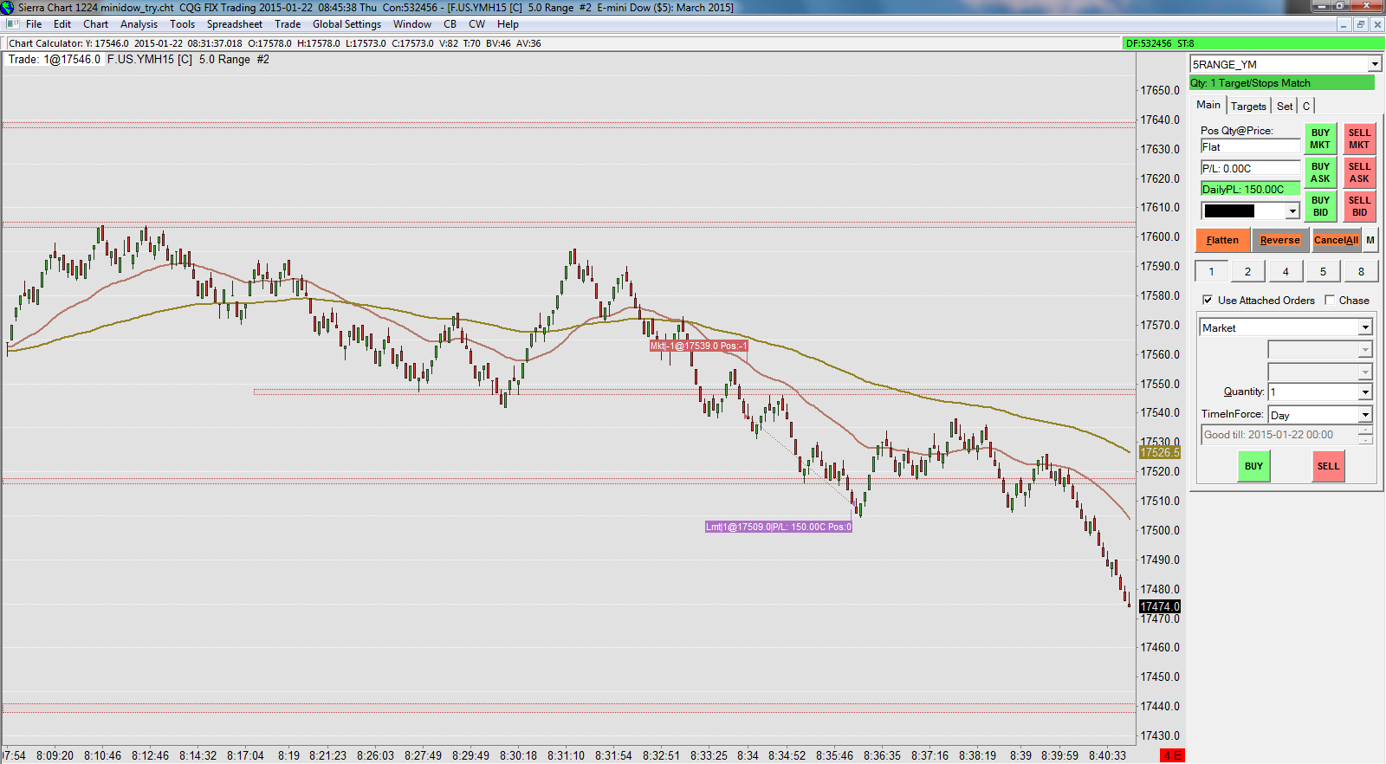The height and width of the screenshot is (764, 1386).
Task: Switch to the Main tab in the trade window
Action: click(1208, 105)
